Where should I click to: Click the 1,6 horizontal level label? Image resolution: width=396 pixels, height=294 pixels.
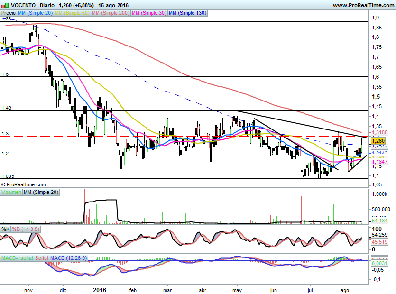[x=5, y=74]
